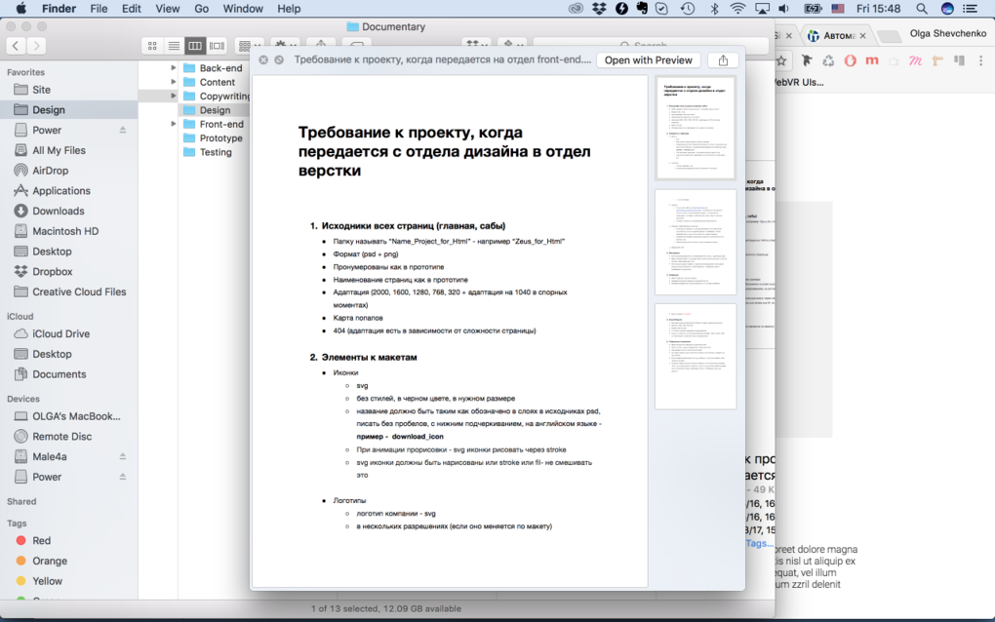This screenshot has width=995, height=622.
Task: Open the Help menu
Action: pyautogui.click(x=289, y=9)
